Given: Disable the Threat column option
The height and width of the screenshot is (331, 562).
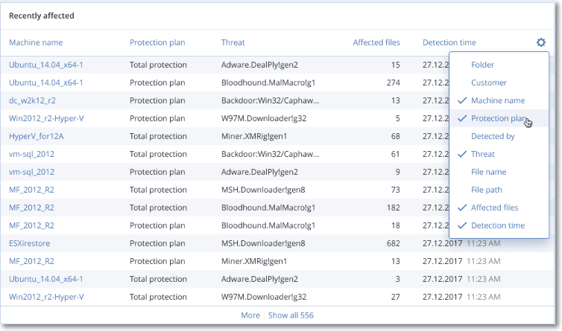Looking at the screenshot, I should tap(482, 154).
